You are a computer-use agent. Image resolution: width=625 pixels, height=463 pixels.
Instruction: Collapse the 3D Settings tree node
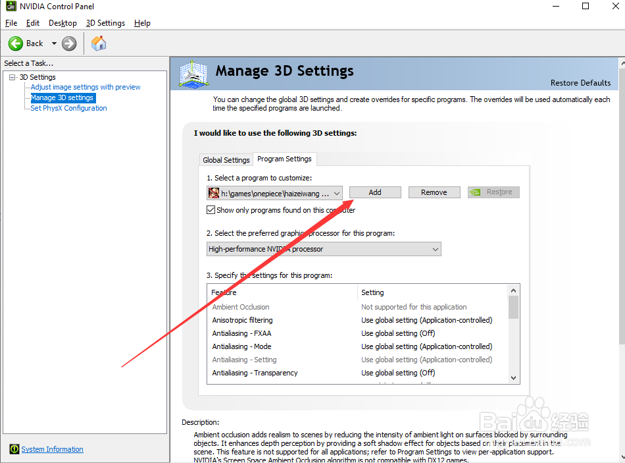(x=12, y=77)
